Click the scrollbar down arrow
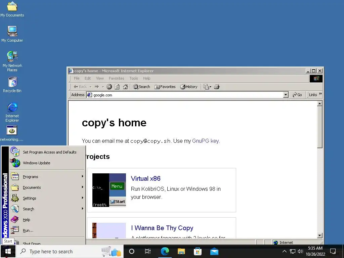 point(320,235)
